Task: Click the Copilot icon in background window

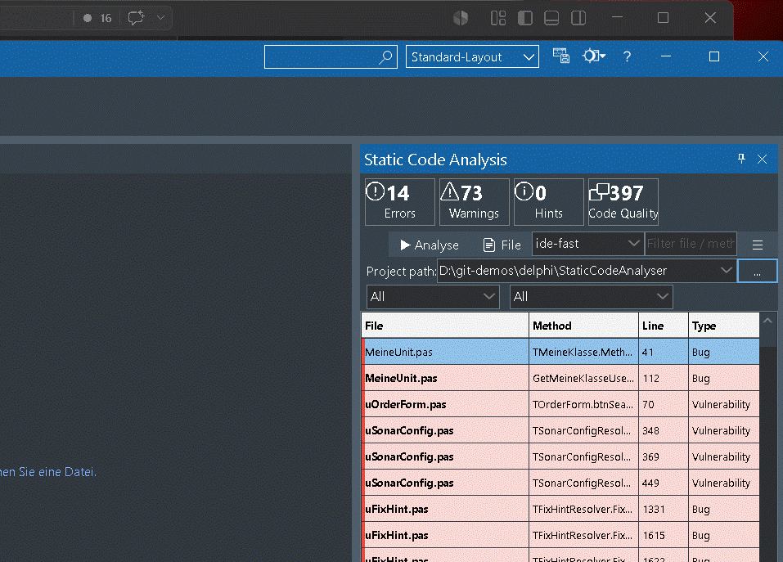Action: click(461, 18)
